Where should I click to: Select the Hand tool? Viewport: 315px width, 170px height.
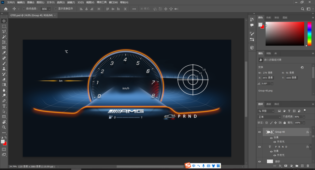[x=4, y=122]
